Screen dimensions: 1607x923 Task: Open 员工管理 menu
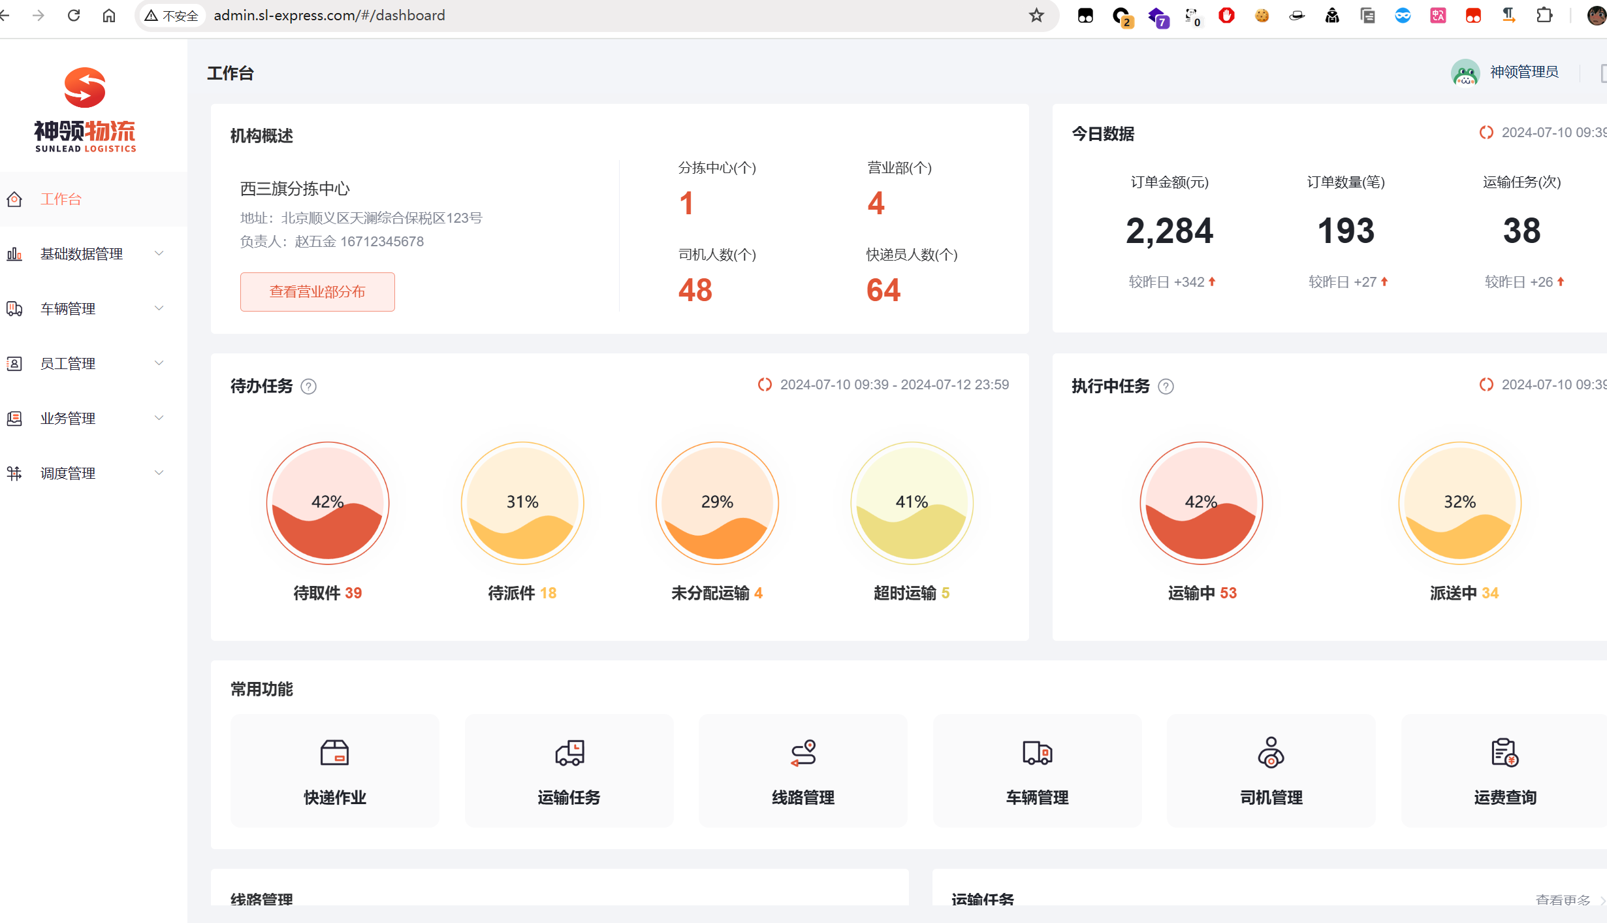pos(93,364)
